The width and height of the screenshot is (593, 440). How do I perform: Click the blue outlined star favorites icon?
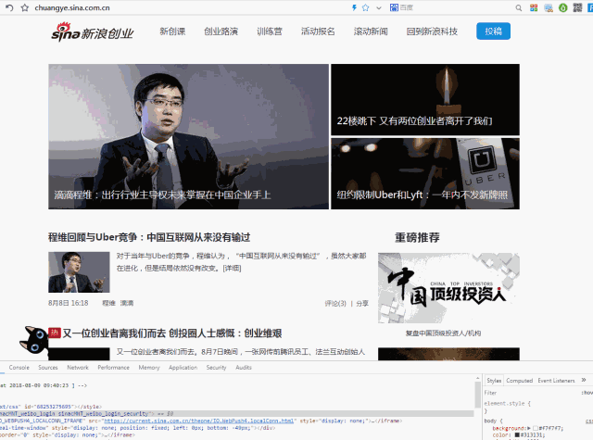365,7
